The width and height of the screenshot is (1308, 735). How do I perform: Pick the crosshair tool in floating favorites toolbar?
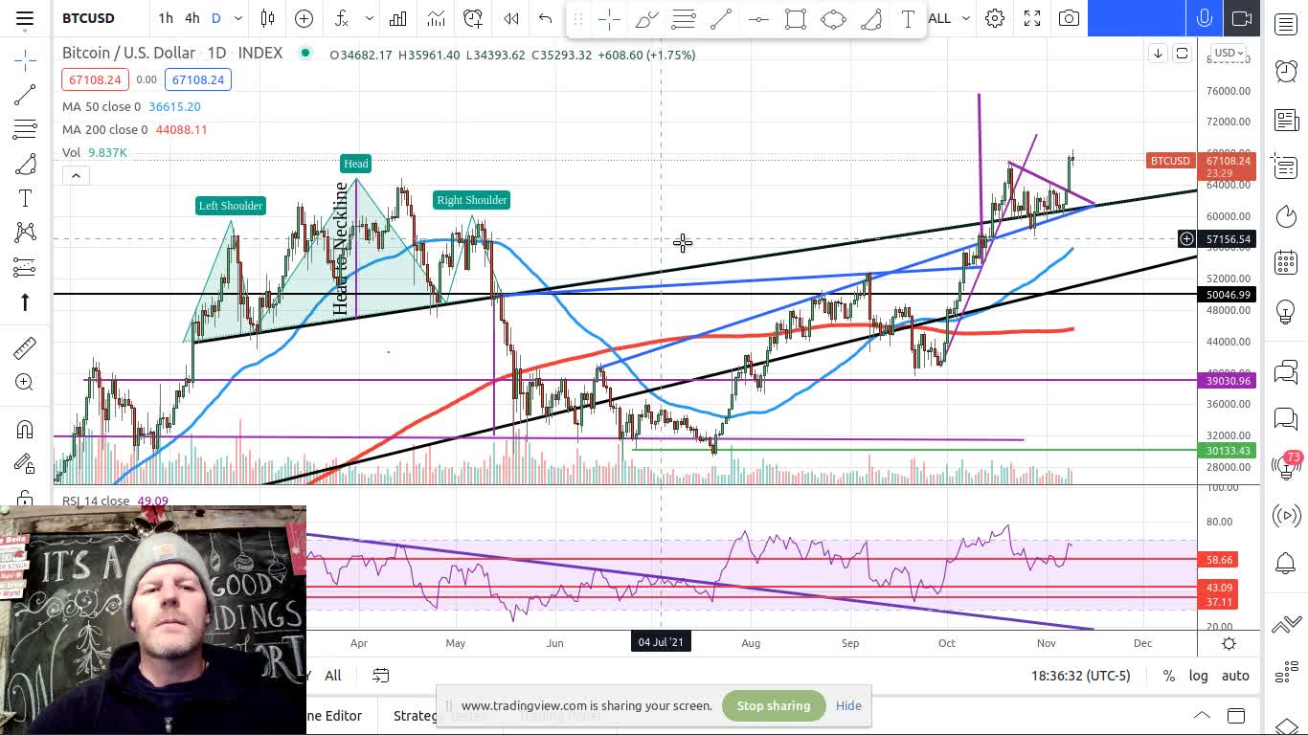(x=609, y=18)
